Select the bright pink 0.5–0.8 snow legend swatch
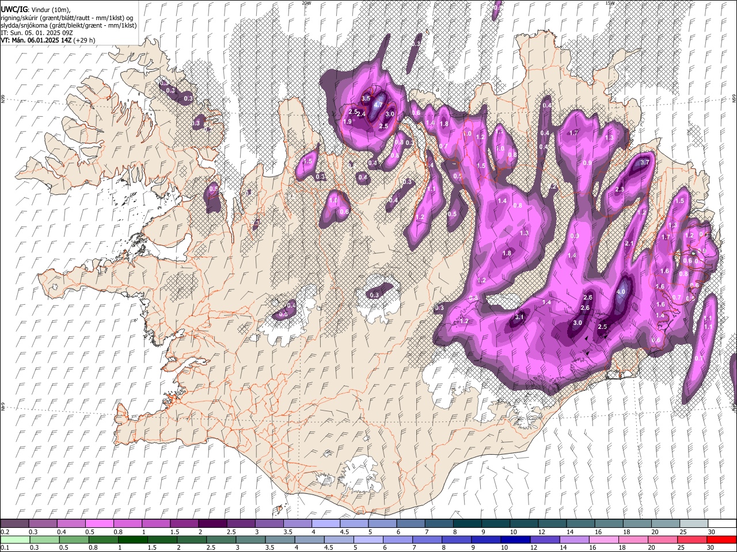 tap(100, 524)
